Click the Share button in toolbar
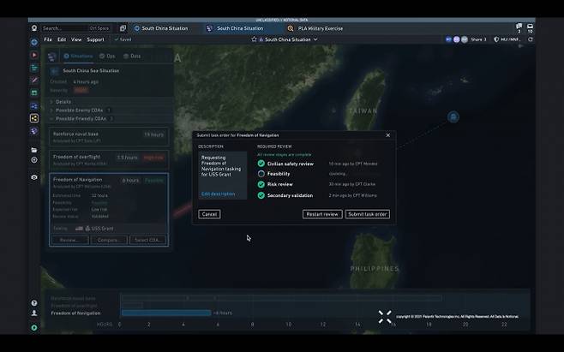The width and height of the screenshot is (564, 352). click(479, 39)
